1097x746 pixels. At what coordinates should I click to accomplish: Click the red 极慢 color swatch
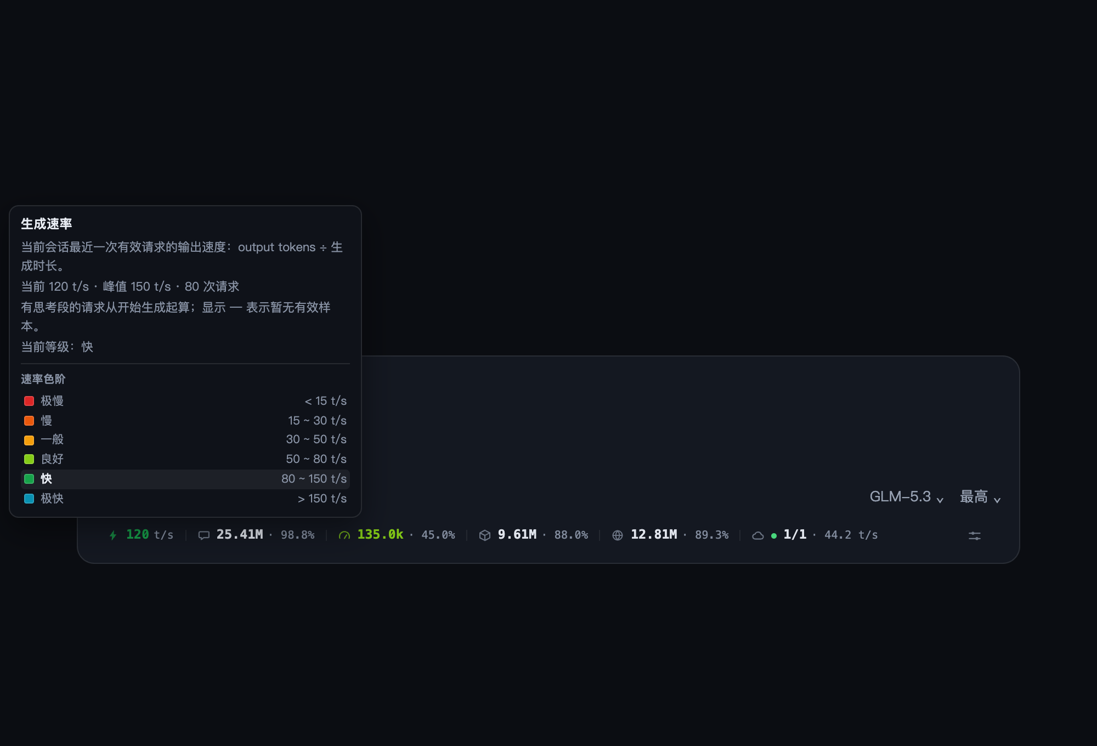tap(29, 401)
